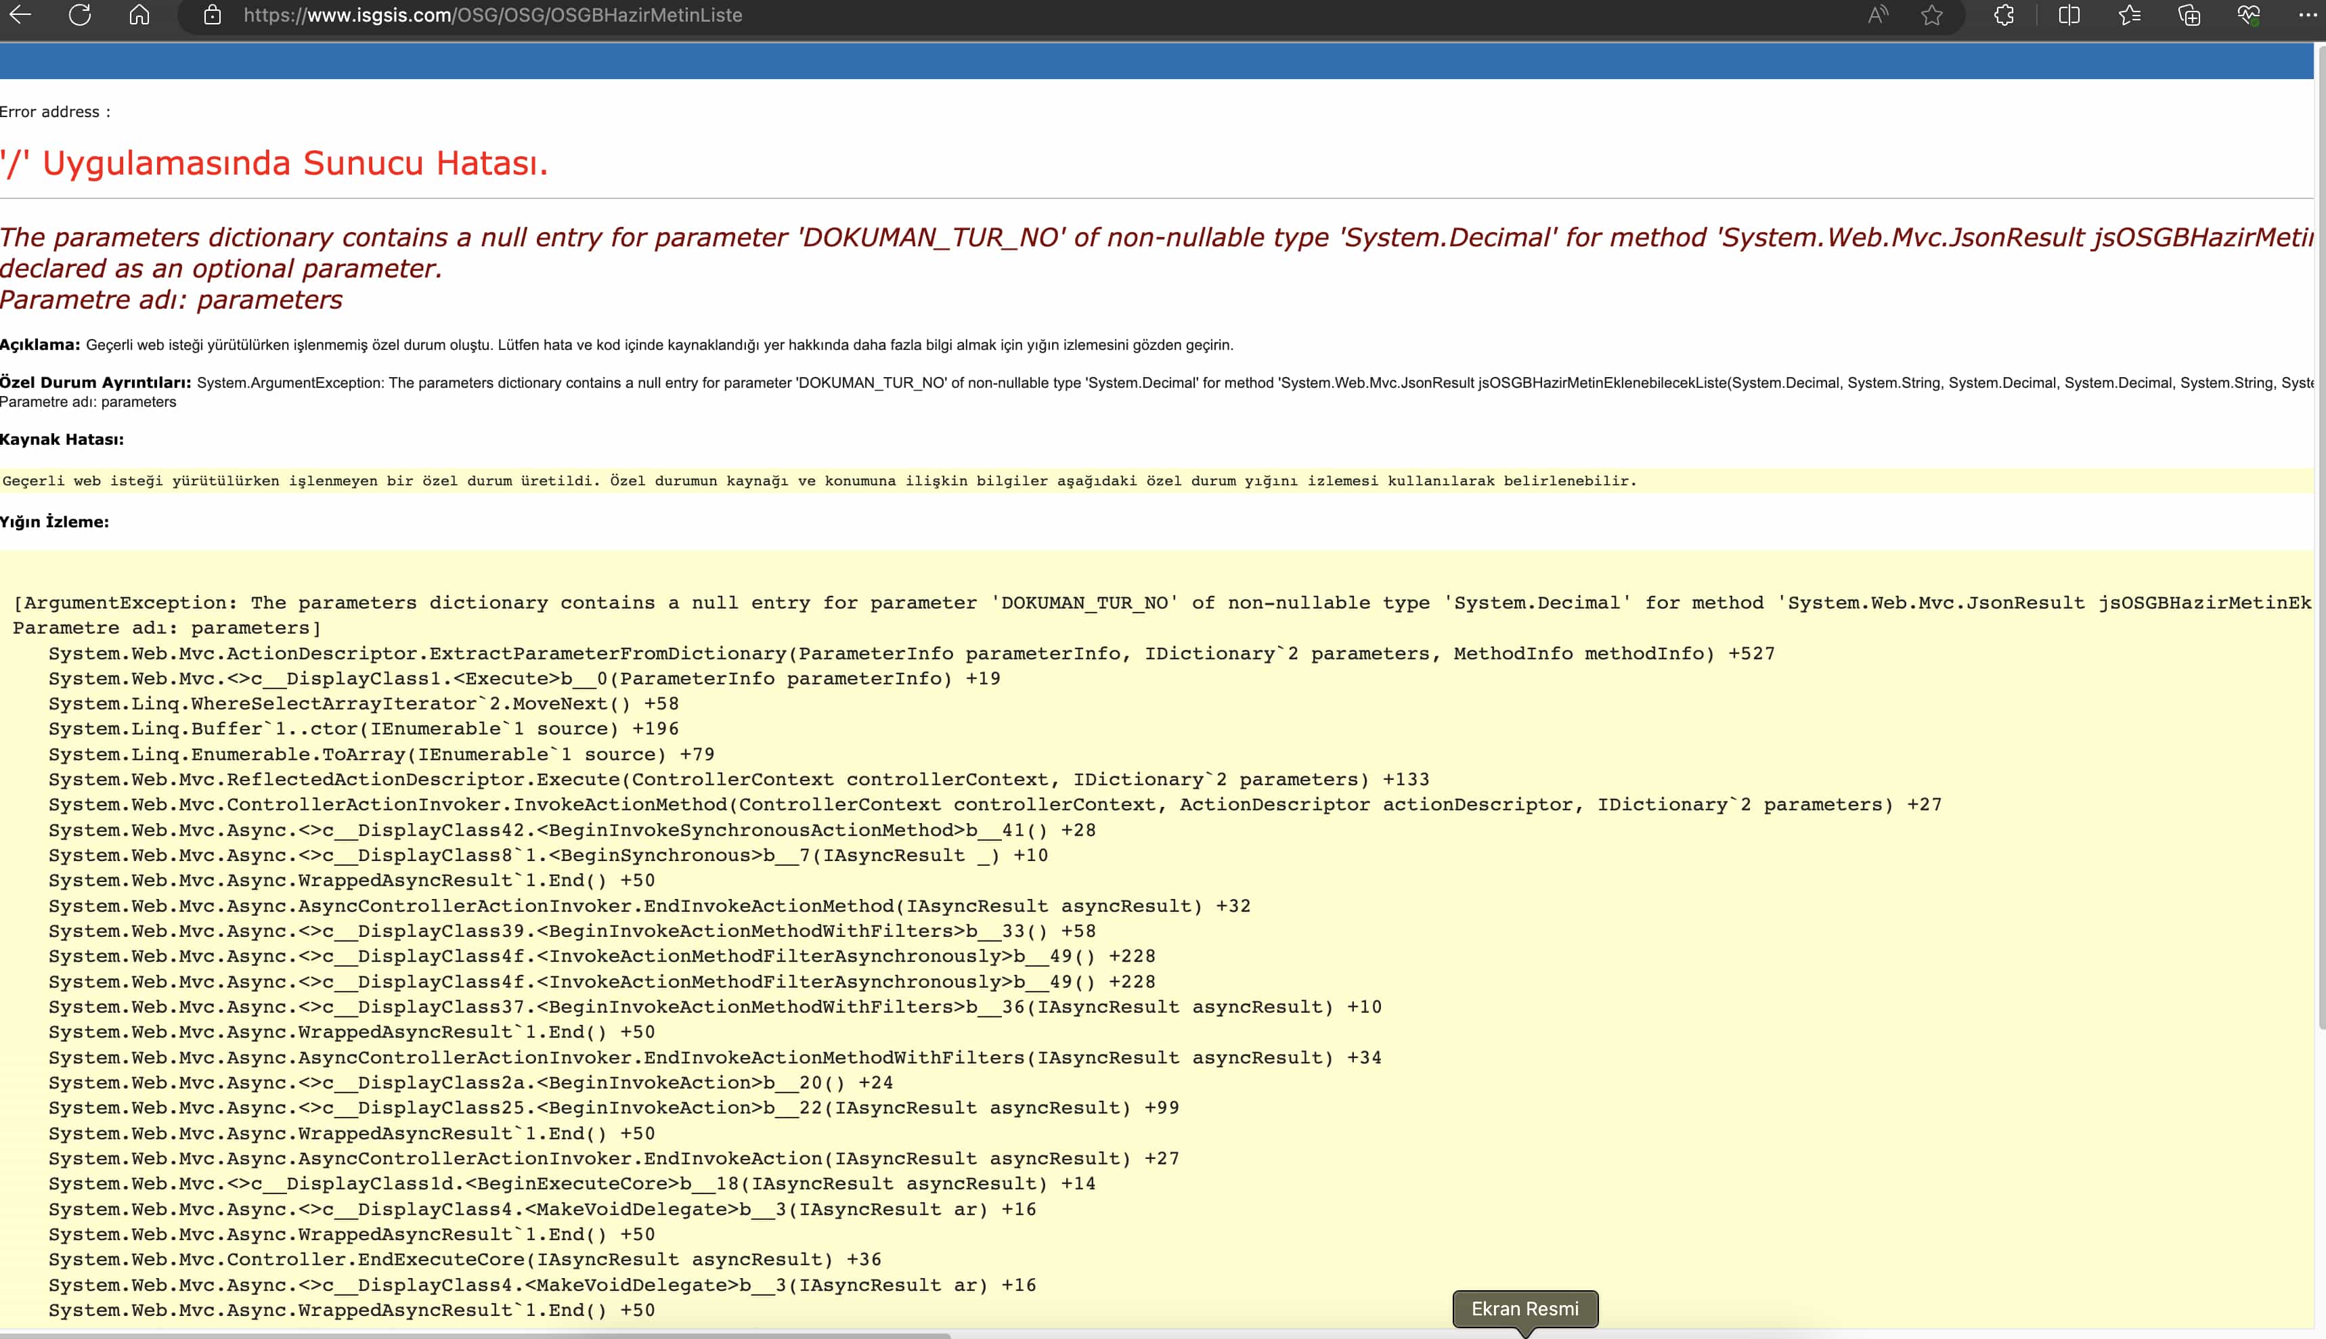
Task: Open the Favorites list
Action: (x=2129, y=15)
